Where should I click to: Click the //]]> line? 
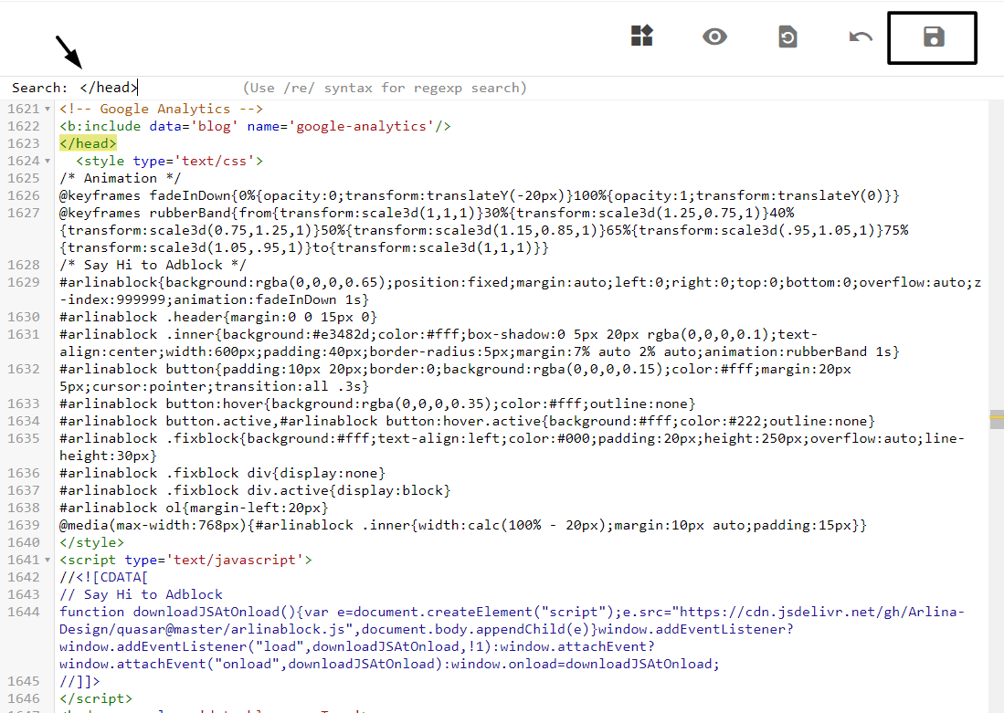[x=80, y=681]
